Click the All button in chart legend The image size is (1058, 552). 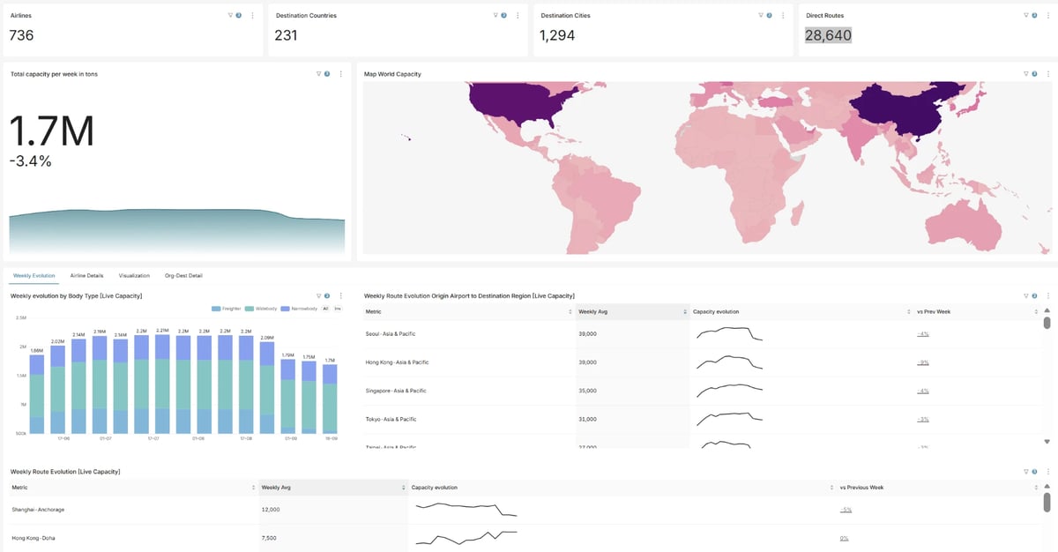click(x=325, y=309)
